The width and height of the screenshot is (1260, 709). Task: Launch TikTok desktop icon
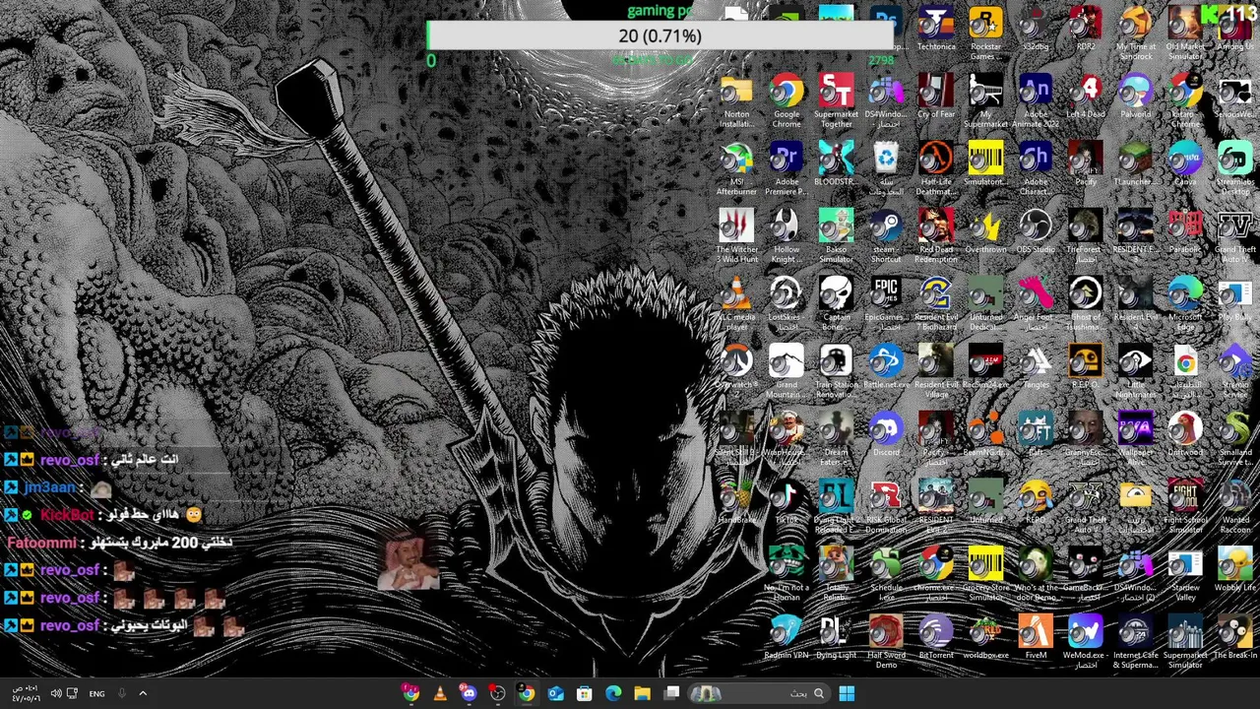(787, 502)
